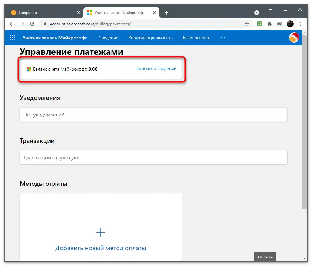
Task: Open the media control playlist icon
Action: 280,24
